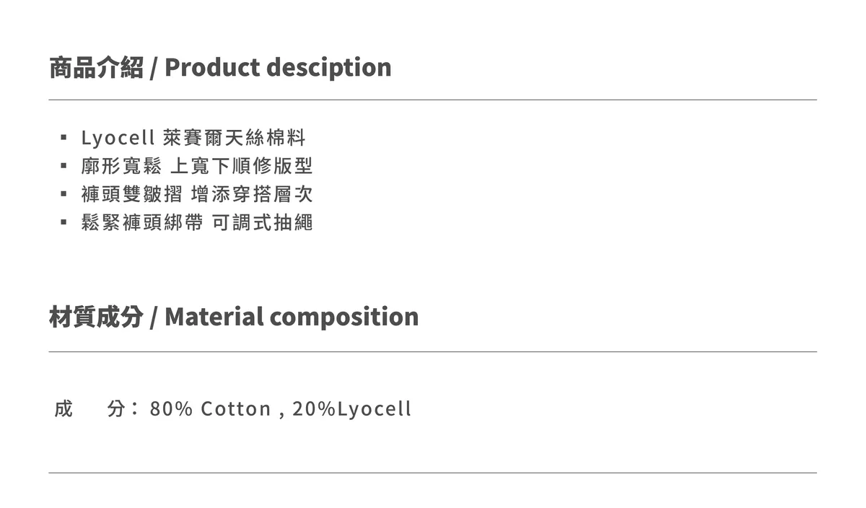Click the "20%Lyocell" composition text

coord(351,409)
